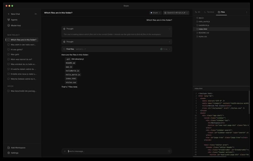Viewport: 253px width, 161px height.
Task: Click the chat title in header
Action: pyautogui.click(x=58, y=13)
